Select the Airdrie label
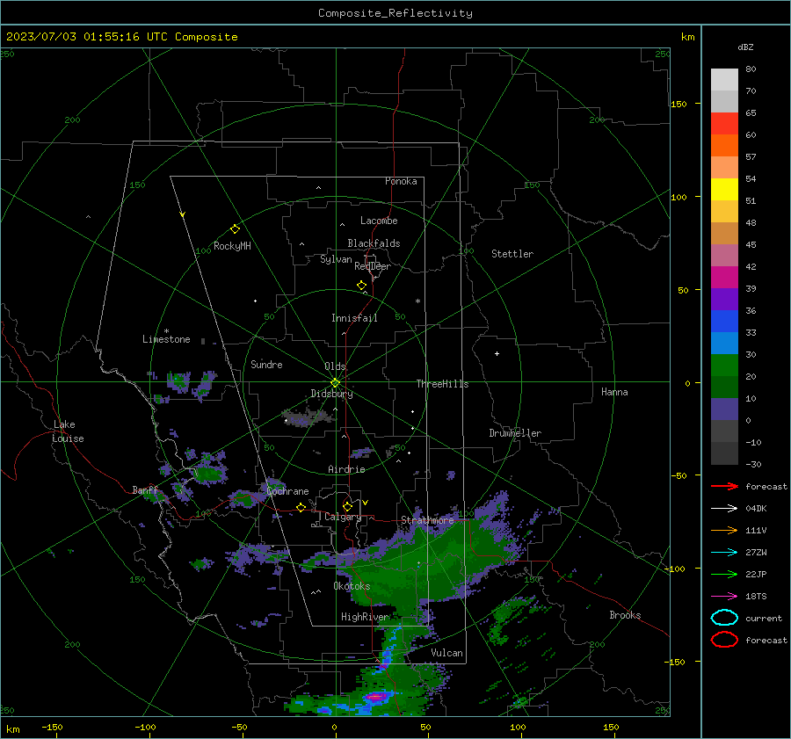This screenshot has height=739, width=791. [x=346, y=469]
